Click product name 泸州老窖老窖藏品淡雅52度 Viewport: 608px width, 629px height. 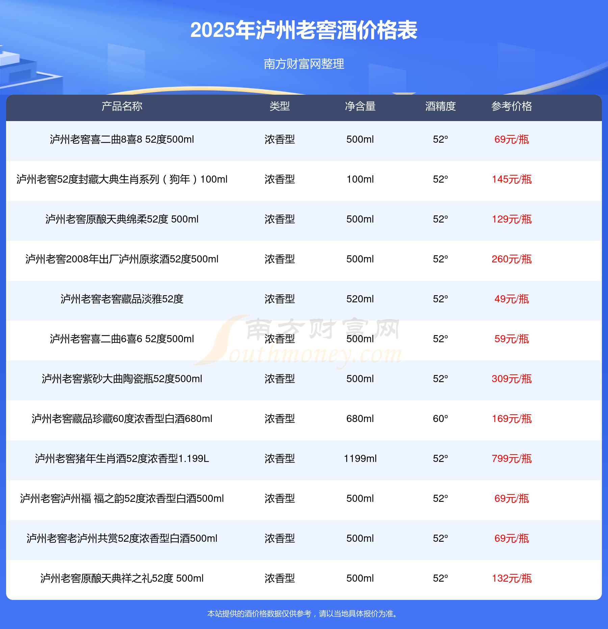pyautogui.click(x=122, y=299)
